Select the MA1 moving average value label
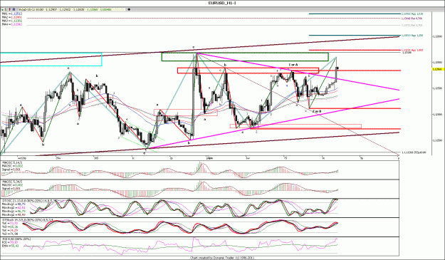This screenshot has width=445, height=260. point(12,14)
